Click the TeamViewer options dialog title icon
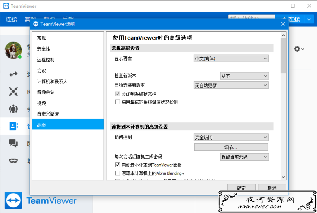 point(36,24)
